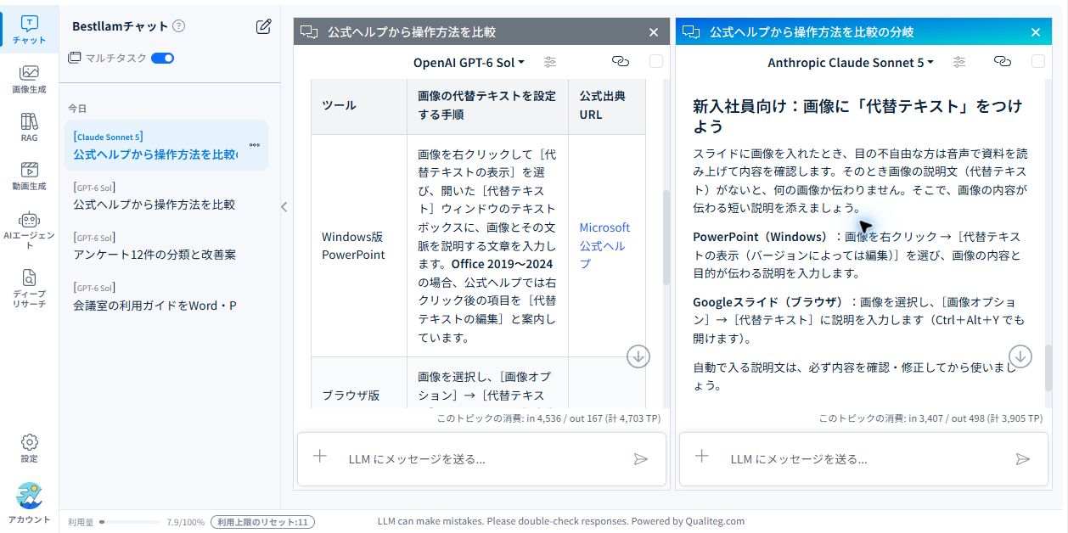
Task: Open the three-dot menu of selected chat
Action: click(x=254, y=145)
